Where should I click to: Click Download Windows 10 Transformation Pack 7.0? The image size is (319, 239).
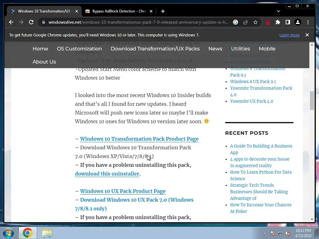pos(133,152)
